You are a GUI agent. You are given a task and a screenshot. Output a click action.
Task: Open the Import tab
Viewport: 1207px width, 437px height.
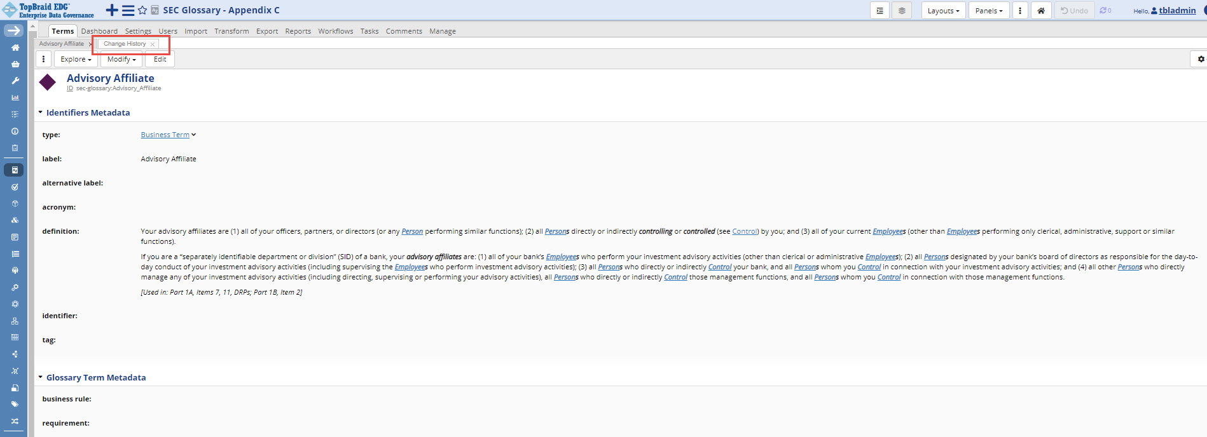196,31
